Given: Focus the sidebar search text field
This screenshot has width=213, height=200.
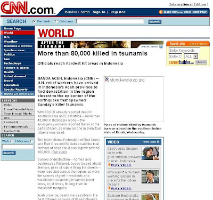Looking at the screenshot, I should [18, 147].
